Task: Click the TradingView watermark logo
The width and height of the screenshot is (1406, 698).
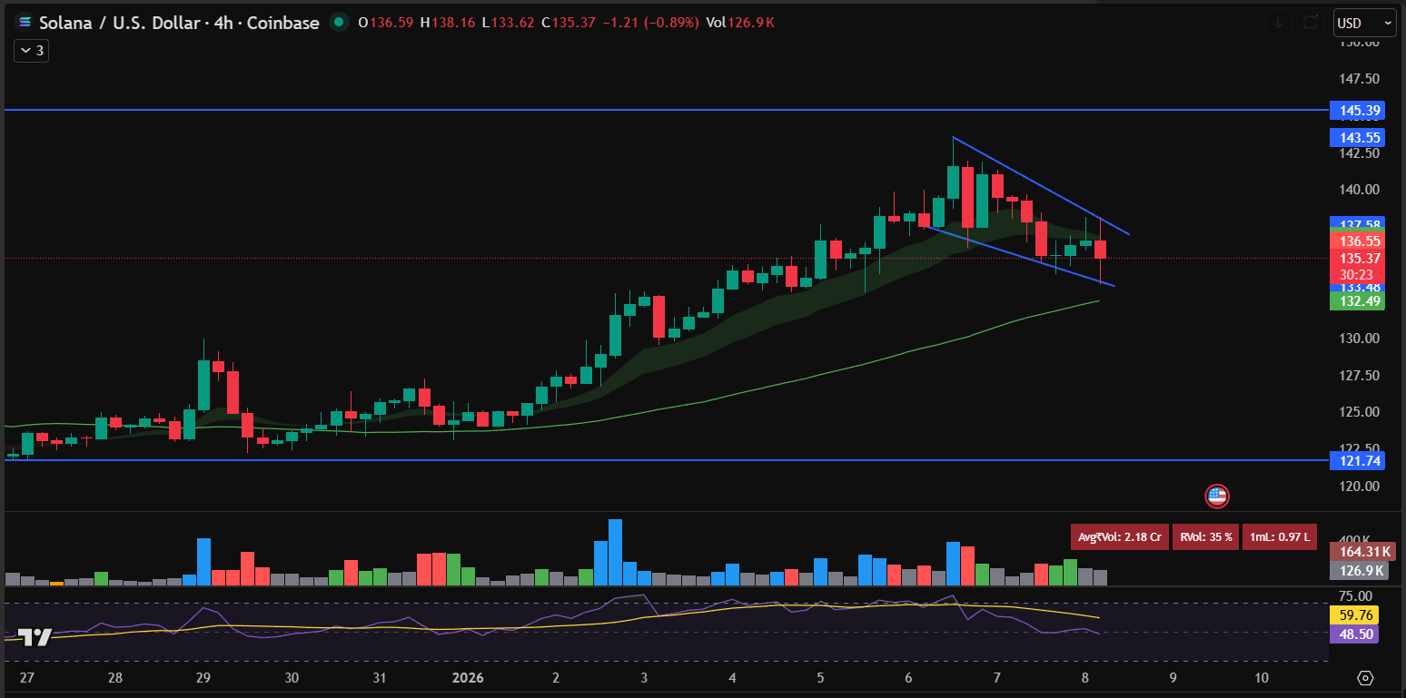Action: (34, 638)
